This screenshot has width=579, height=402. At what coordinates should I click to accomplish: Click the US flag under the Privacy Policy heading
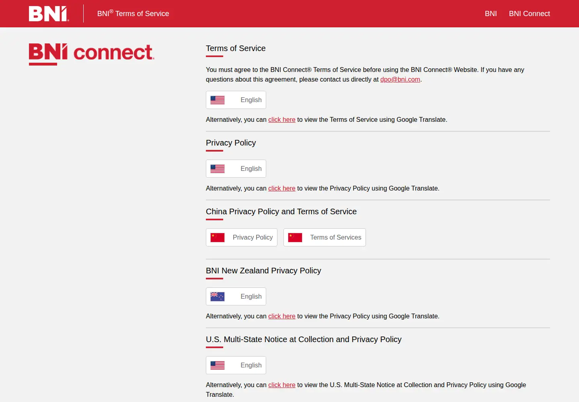point(218,169)
